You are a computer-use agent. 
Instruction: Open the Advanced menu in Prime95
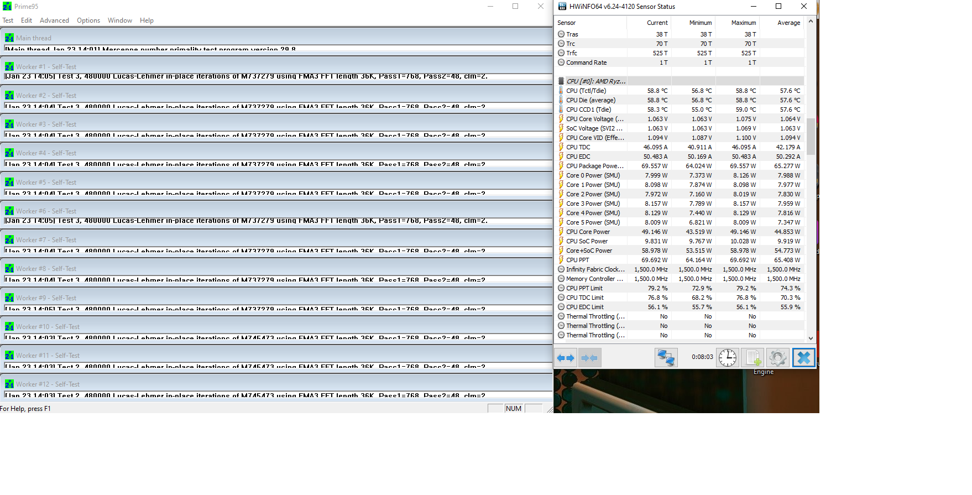coord(54,20)
